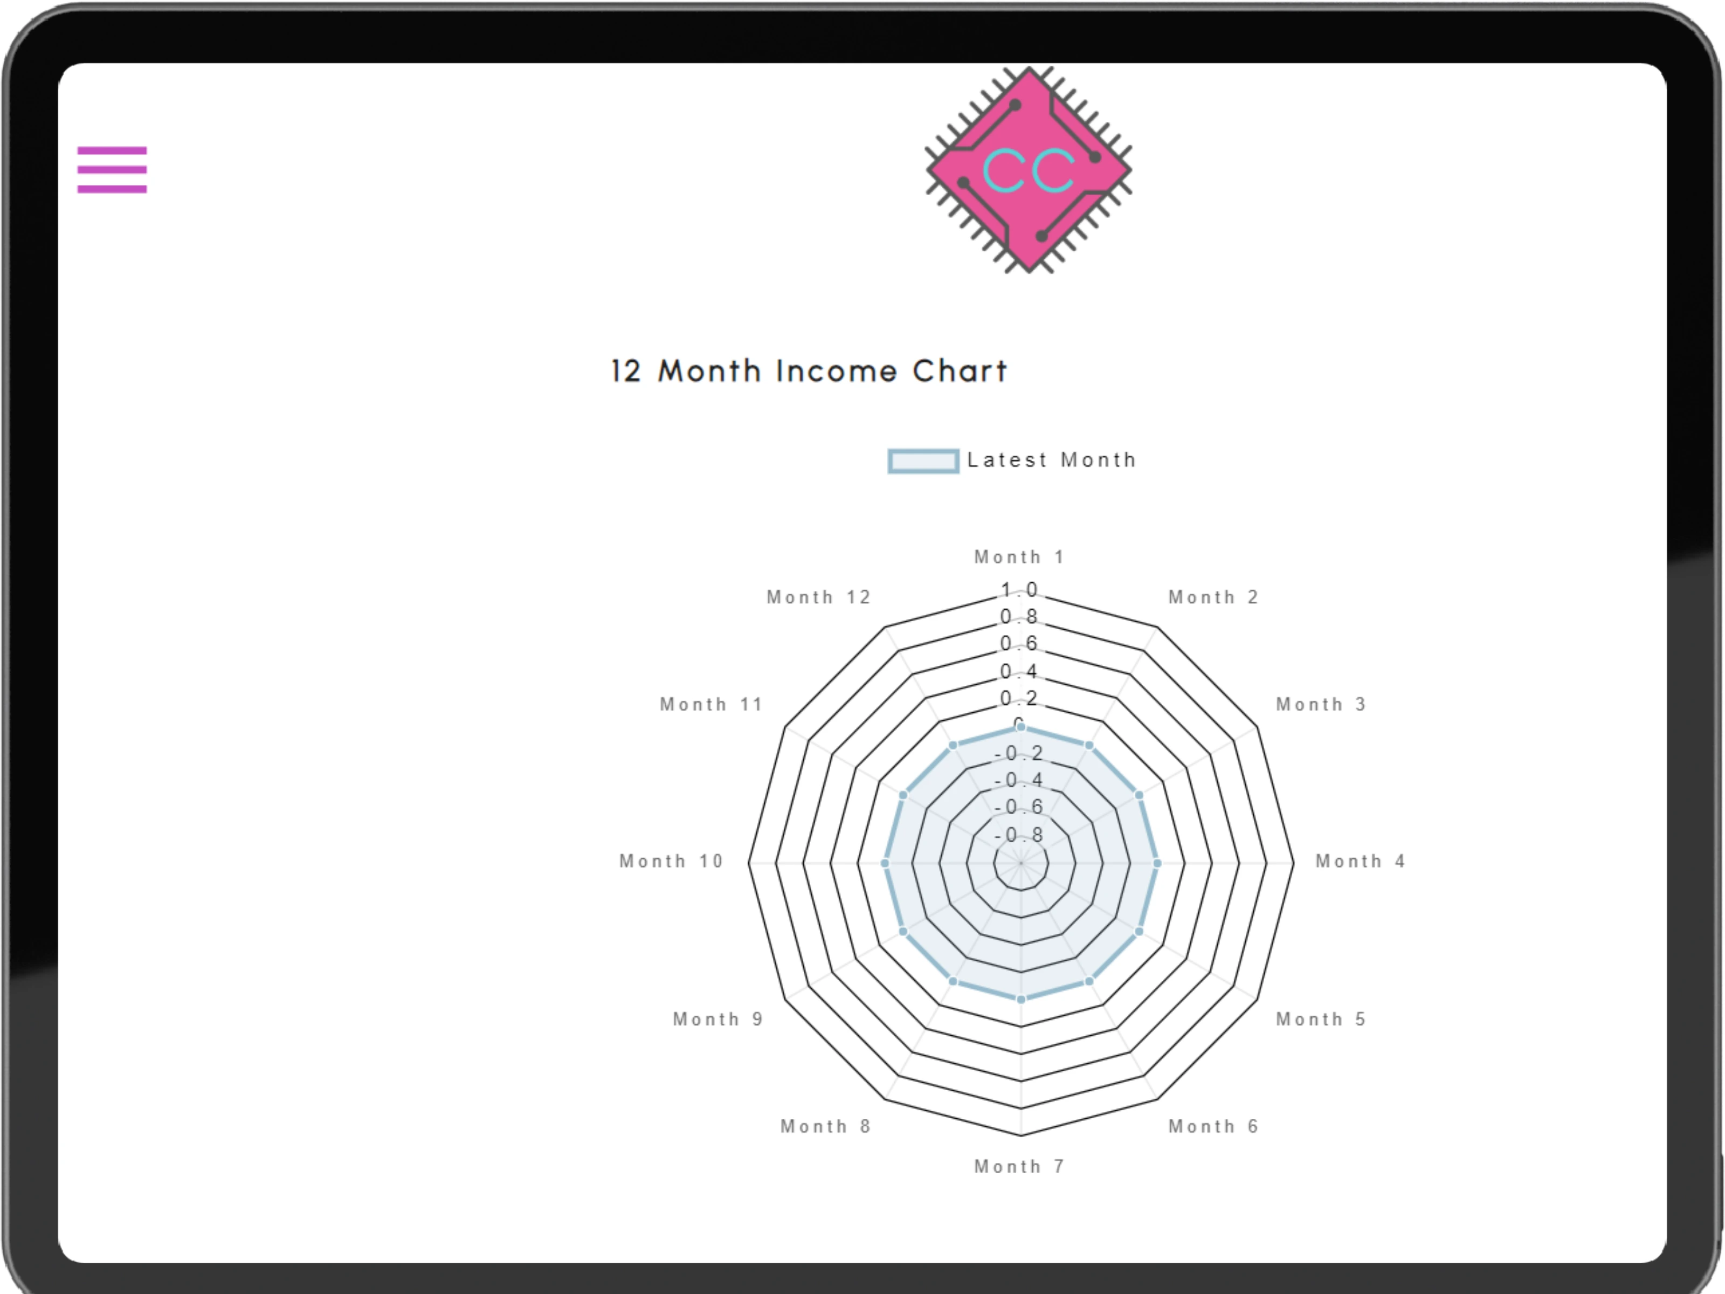Click the Month 12 data point
This screenshot has width=1725, height=1294.
pos(952,746)
